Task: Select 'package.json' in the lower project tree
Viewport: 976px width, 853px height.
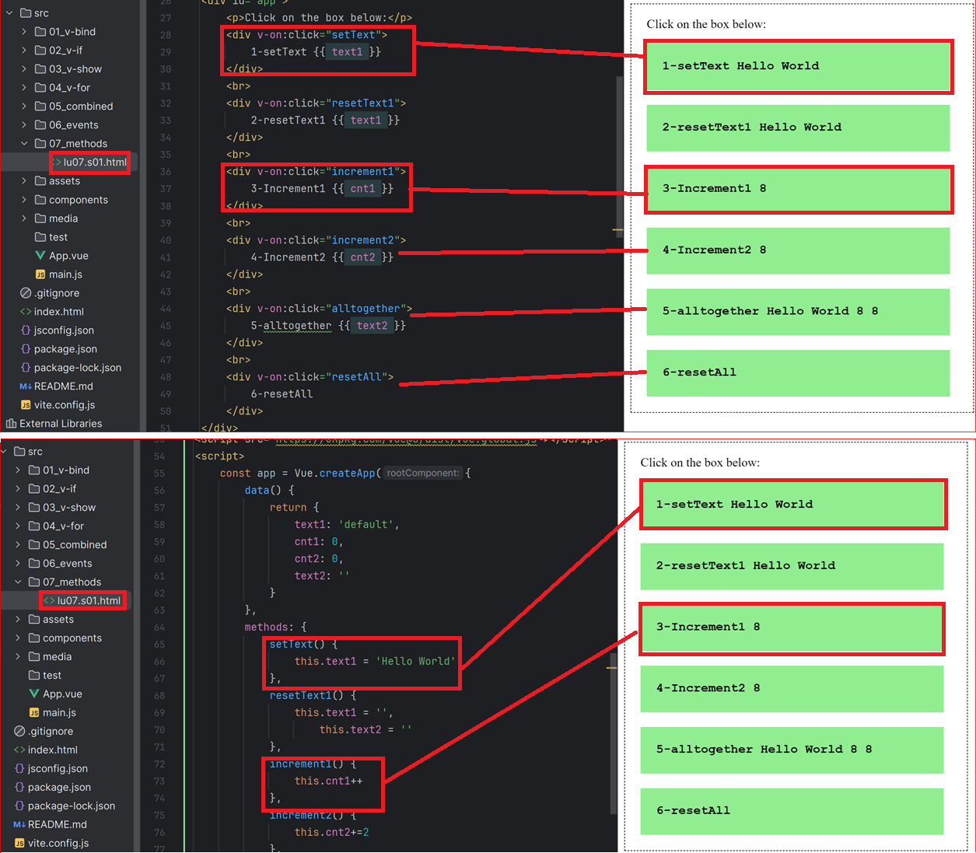Action: coord(59,788)
